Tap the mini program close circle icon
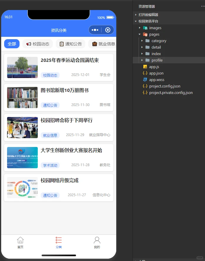Screen dimensions: 205x261 pos(108,30)
